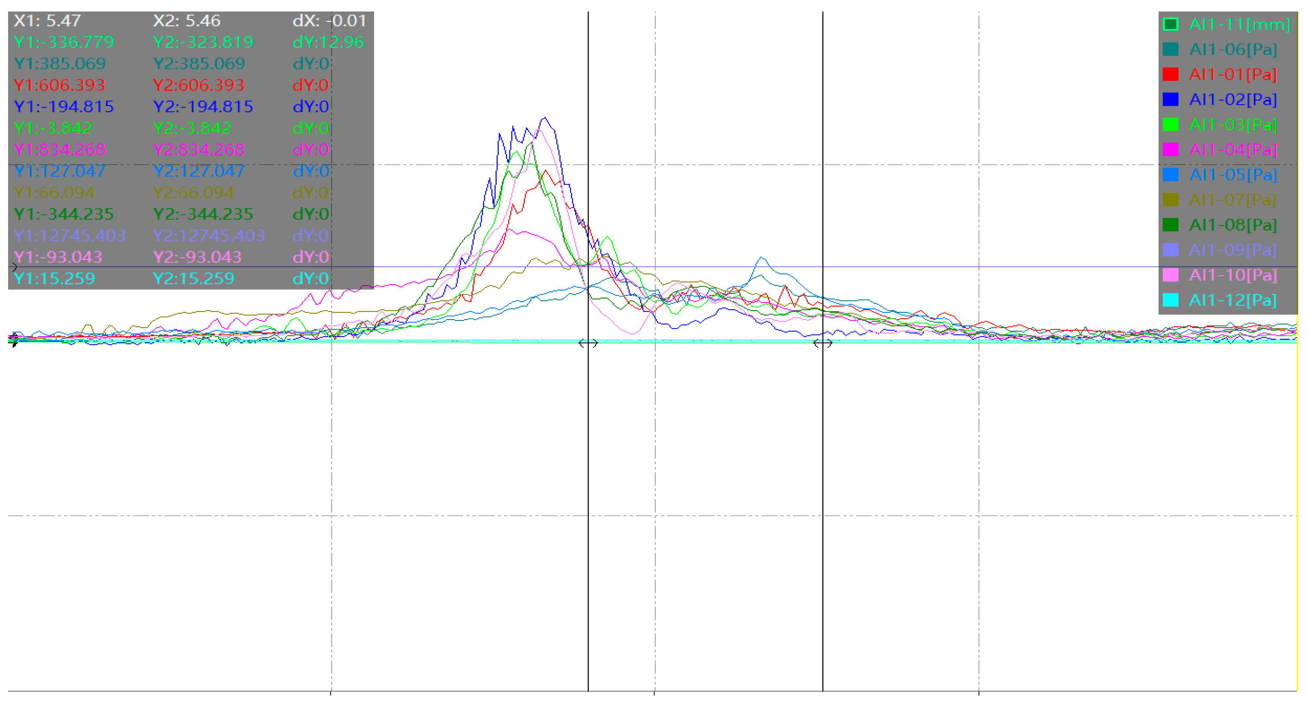This screenshot has height=701, width=1308.
Task: Click the magenta AI1-04[Pa] legend swatch
Action: pos(1170,150)
